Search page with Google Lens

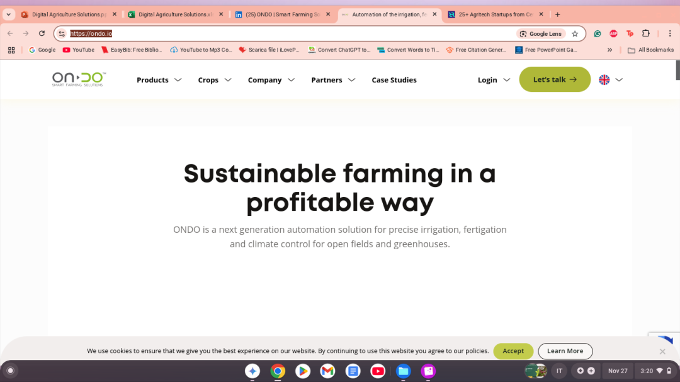[x=541, y=33]
